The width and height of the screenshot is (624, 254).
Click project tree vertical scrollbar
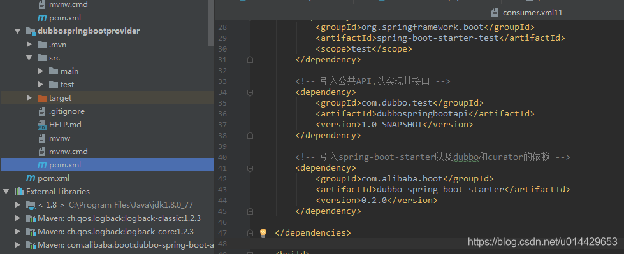point(211,23)
